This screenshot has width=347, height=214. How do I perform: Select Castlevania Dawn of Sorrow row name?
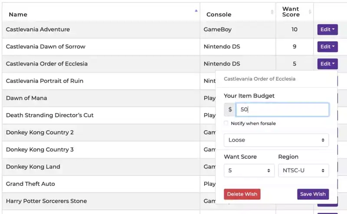101,46
